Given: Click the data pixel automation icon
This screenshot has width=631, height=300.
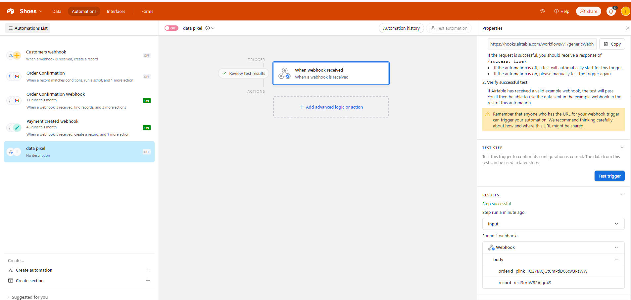Looking at the screenshot, I should point(14,152).
